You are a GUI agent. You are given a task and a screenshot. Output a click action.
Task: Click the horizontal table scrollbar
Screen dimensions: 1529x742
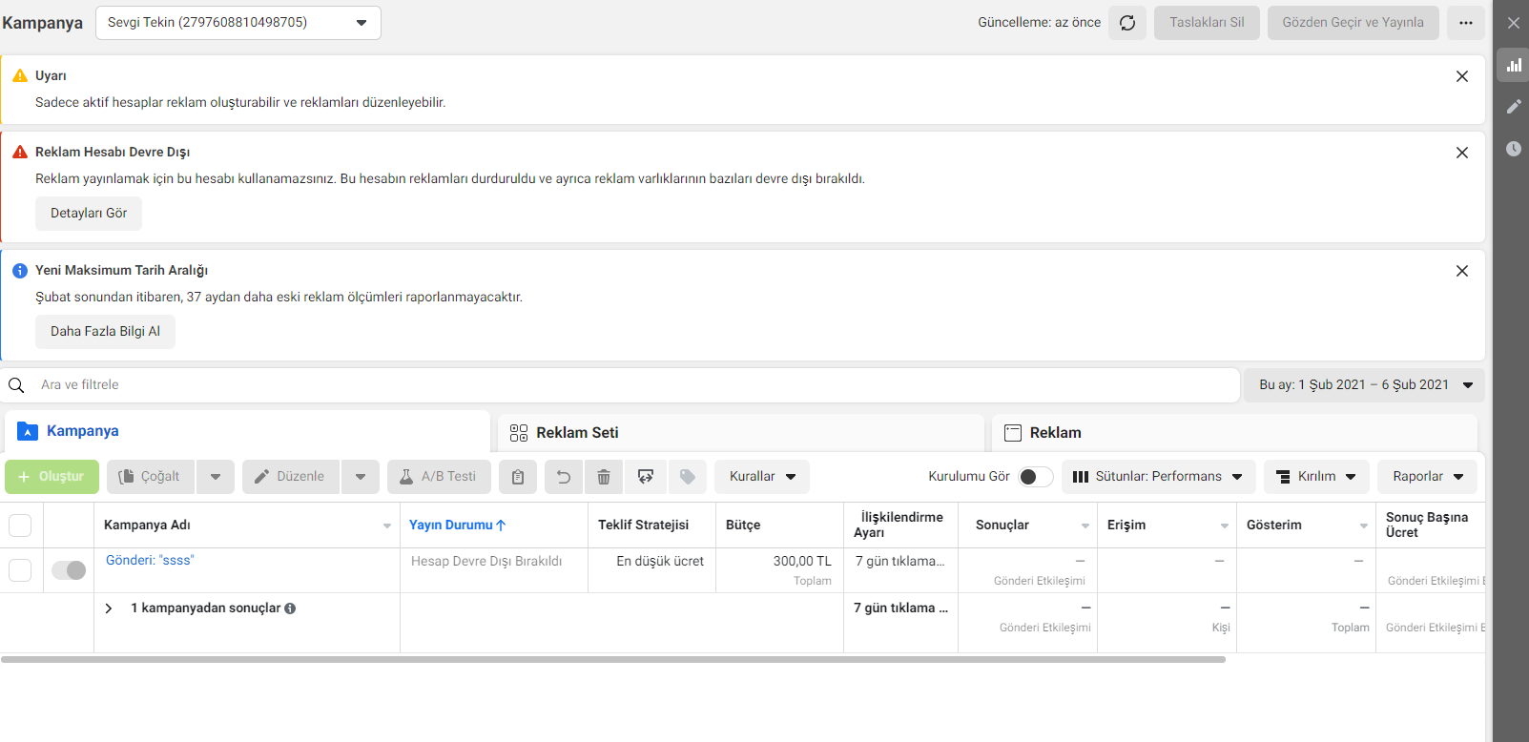(x=613, y=659)
